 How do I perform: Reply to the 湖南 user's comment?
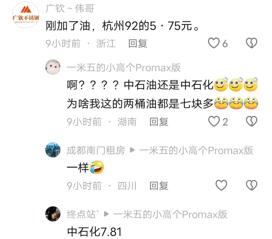(x=159, y=122)
